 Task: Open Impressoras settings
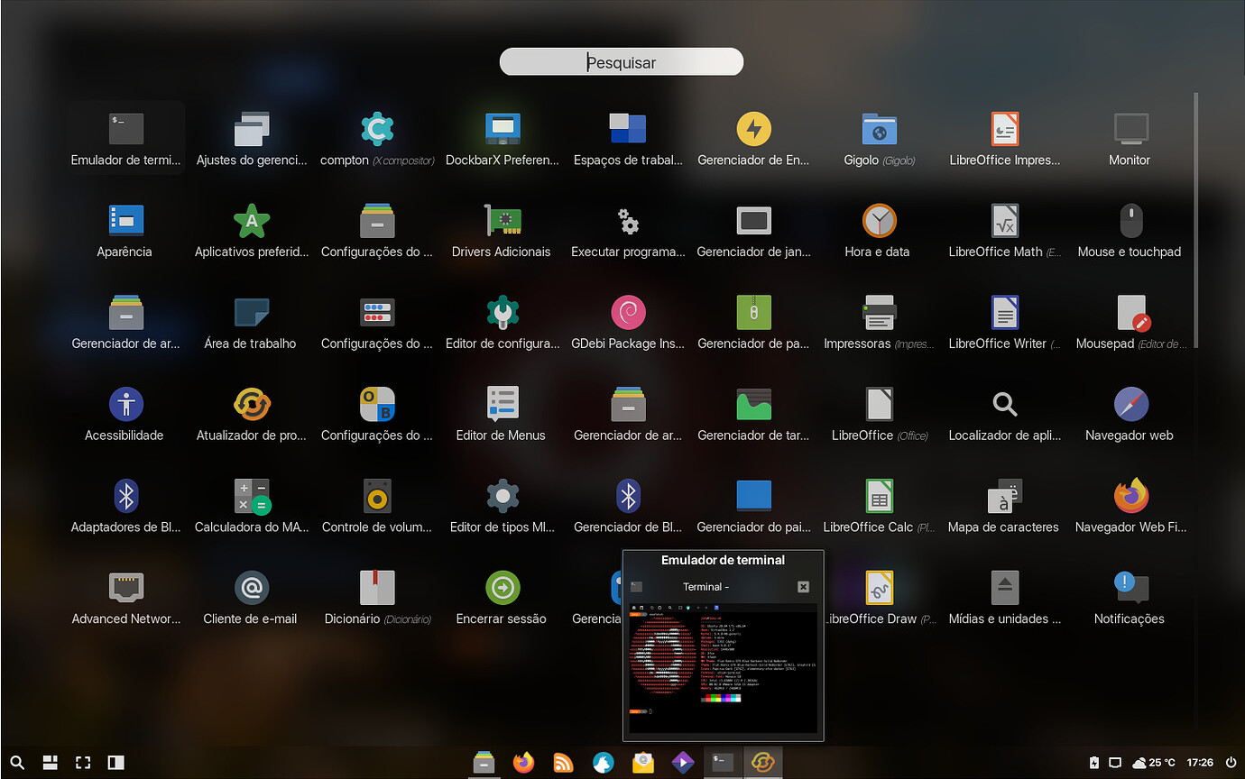point(879,323)
